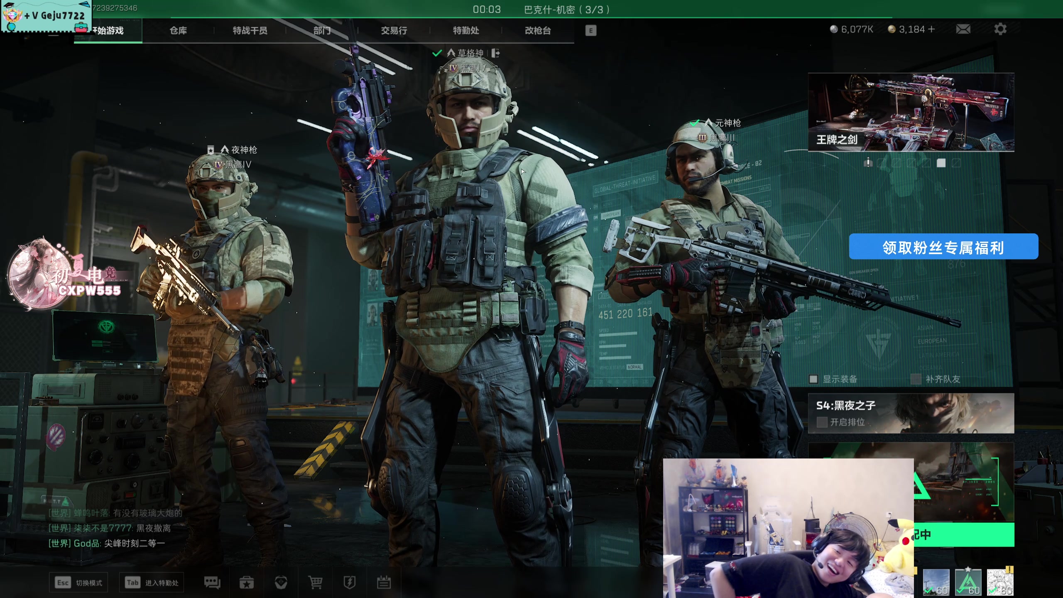Screen dimensions: 1063x598
Task: Open the mail inbox envelope icon
Action: (963, 29)
